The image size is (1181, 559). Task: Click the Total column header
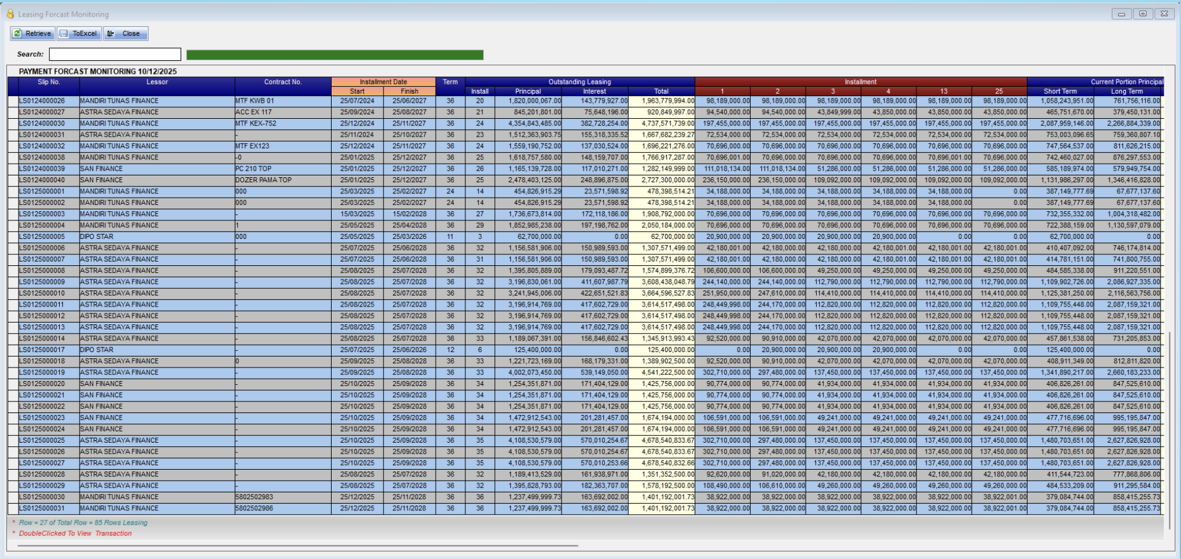pyautogui.click(x=661, y=91)
